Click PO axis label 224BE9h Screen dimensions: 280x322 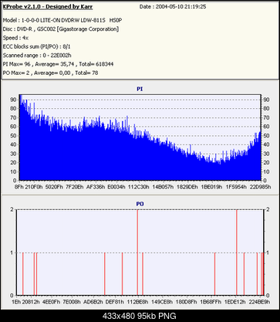coord(259,302)
